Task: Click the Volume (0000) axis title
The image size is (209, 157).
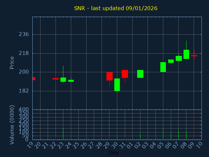Action: pyautogui.click(x=12, y=125)
